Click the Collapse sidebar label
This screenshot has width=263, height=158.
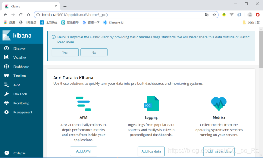(20, 153)
